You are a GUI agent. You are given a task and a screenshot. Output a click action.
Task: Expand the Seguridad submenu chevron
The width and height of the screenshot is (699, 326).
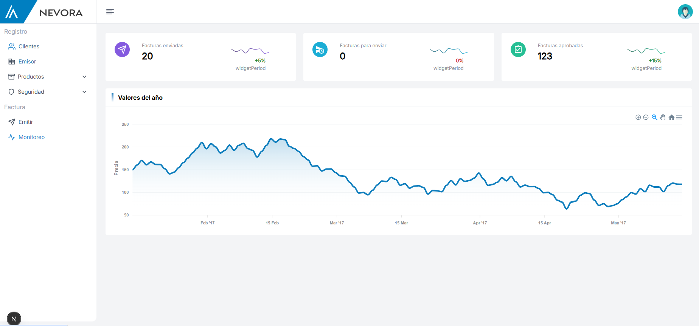[84, 92]
